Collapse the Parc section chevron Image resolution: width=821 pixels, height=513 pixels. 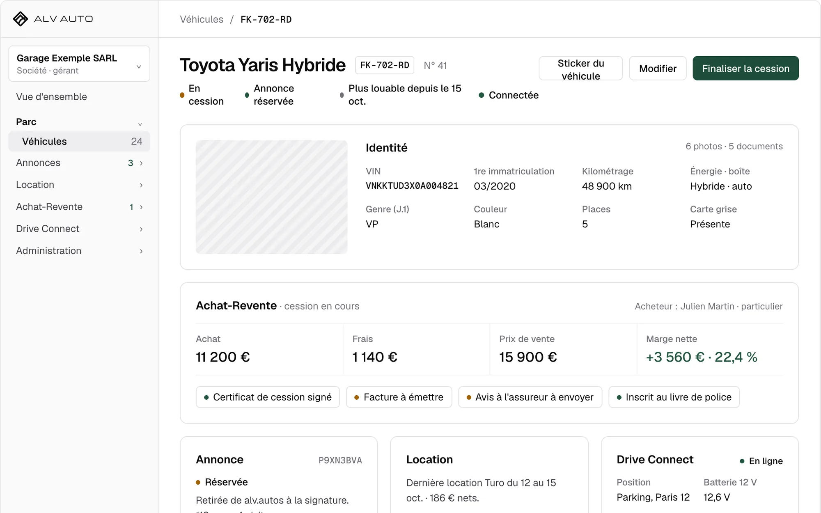pos(140,124)
